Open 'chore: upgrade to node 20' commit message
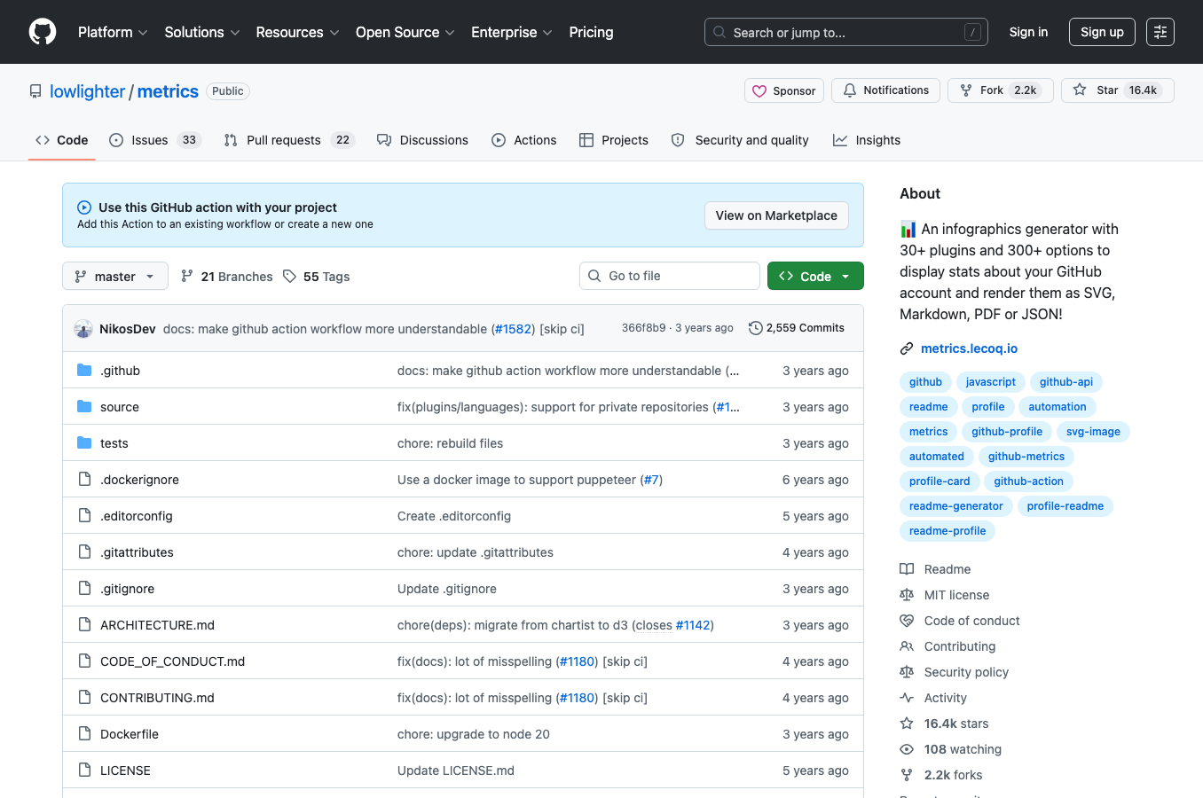 point(474,734)
